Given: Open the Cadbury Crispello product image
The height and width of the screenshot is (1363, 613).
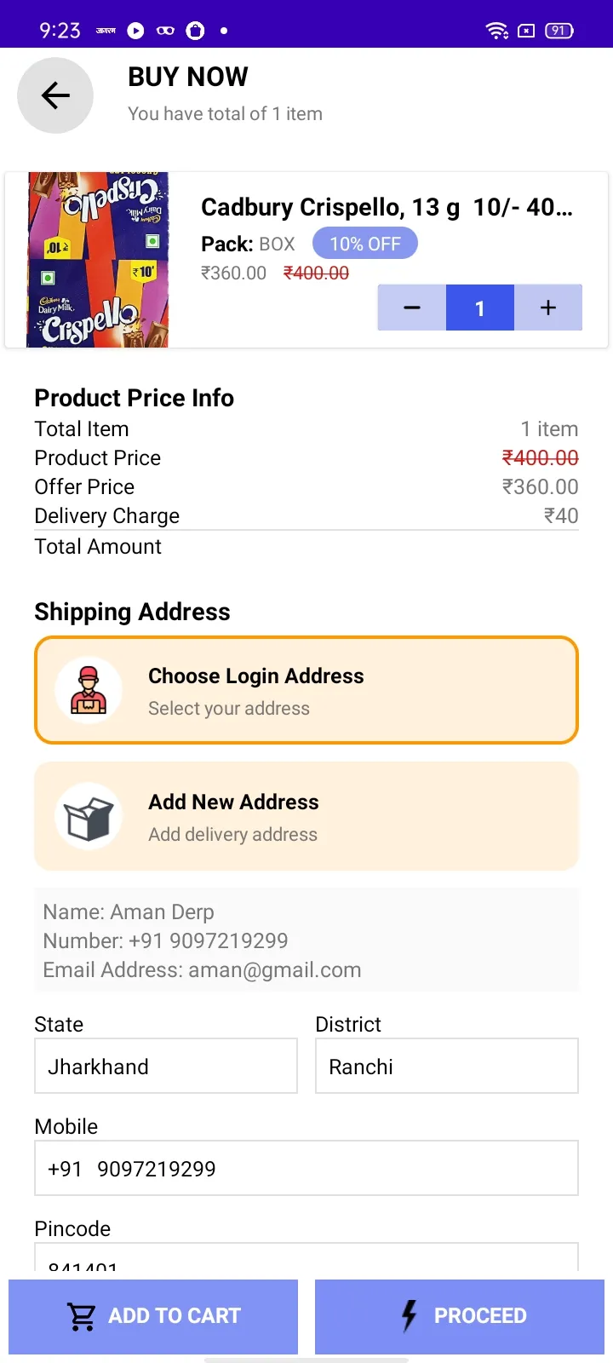Looking at the screenshot, I should point(98,260).
